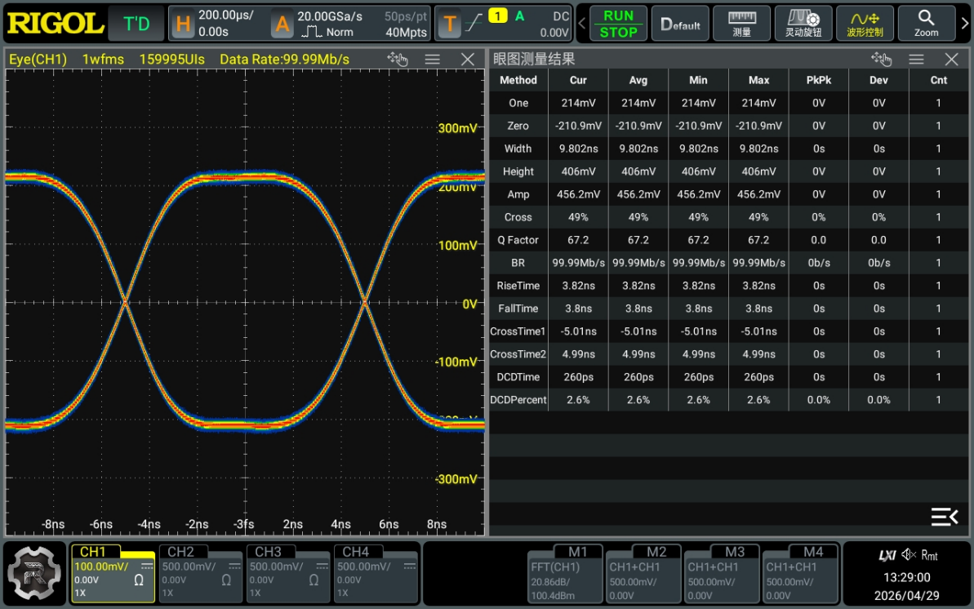Viewport: 974px width, 609px height.
Task: Click the orange A acquisition icon
Action: click(x=282, y=24)
